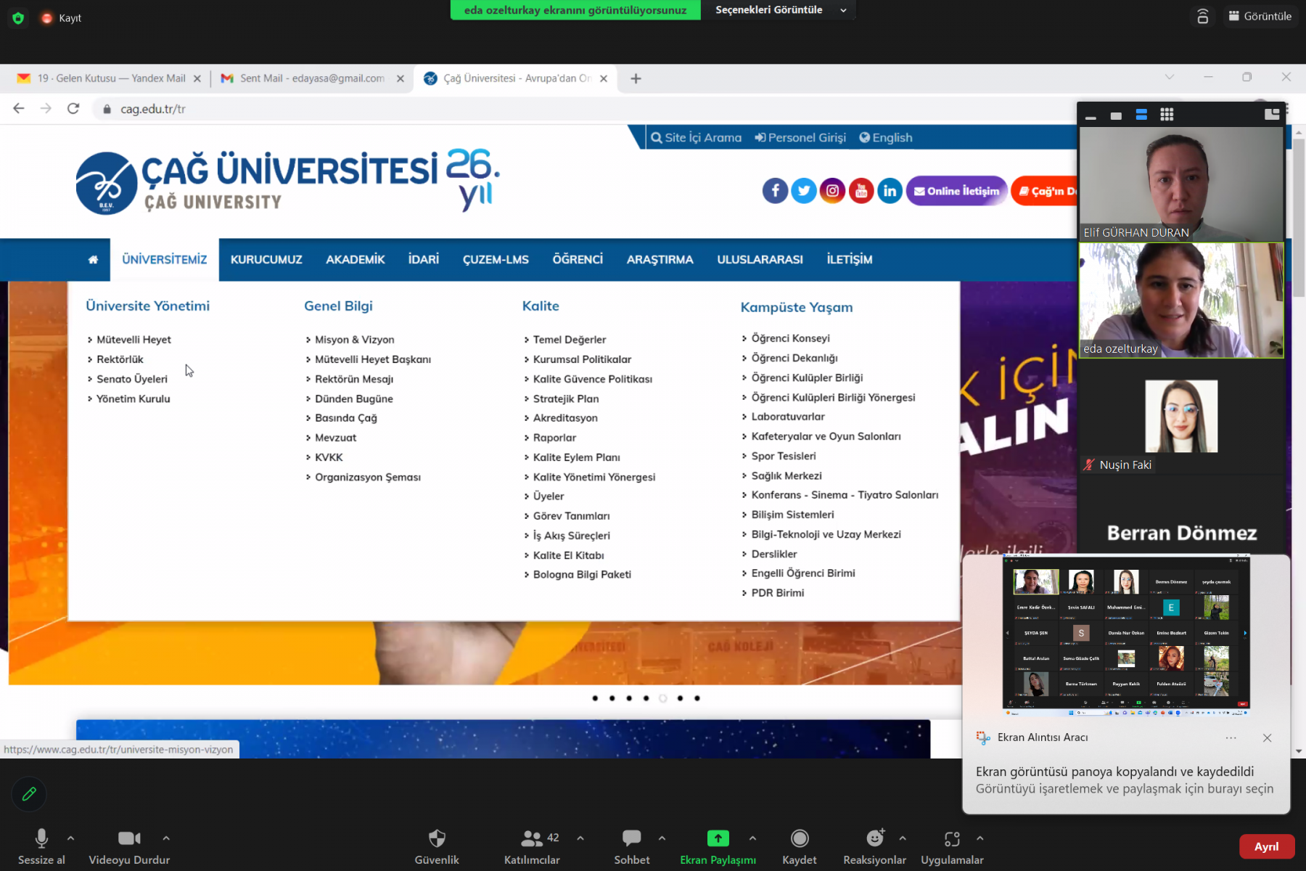This screenshot has width=1306, height=871.
Task: Expand participants options arrow
Action: (x=580, y=838)
